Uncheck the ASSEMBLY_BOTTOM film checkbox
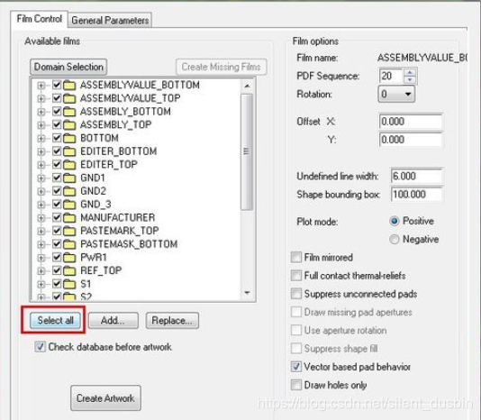481x420 pixels. [x=57, y=111]
